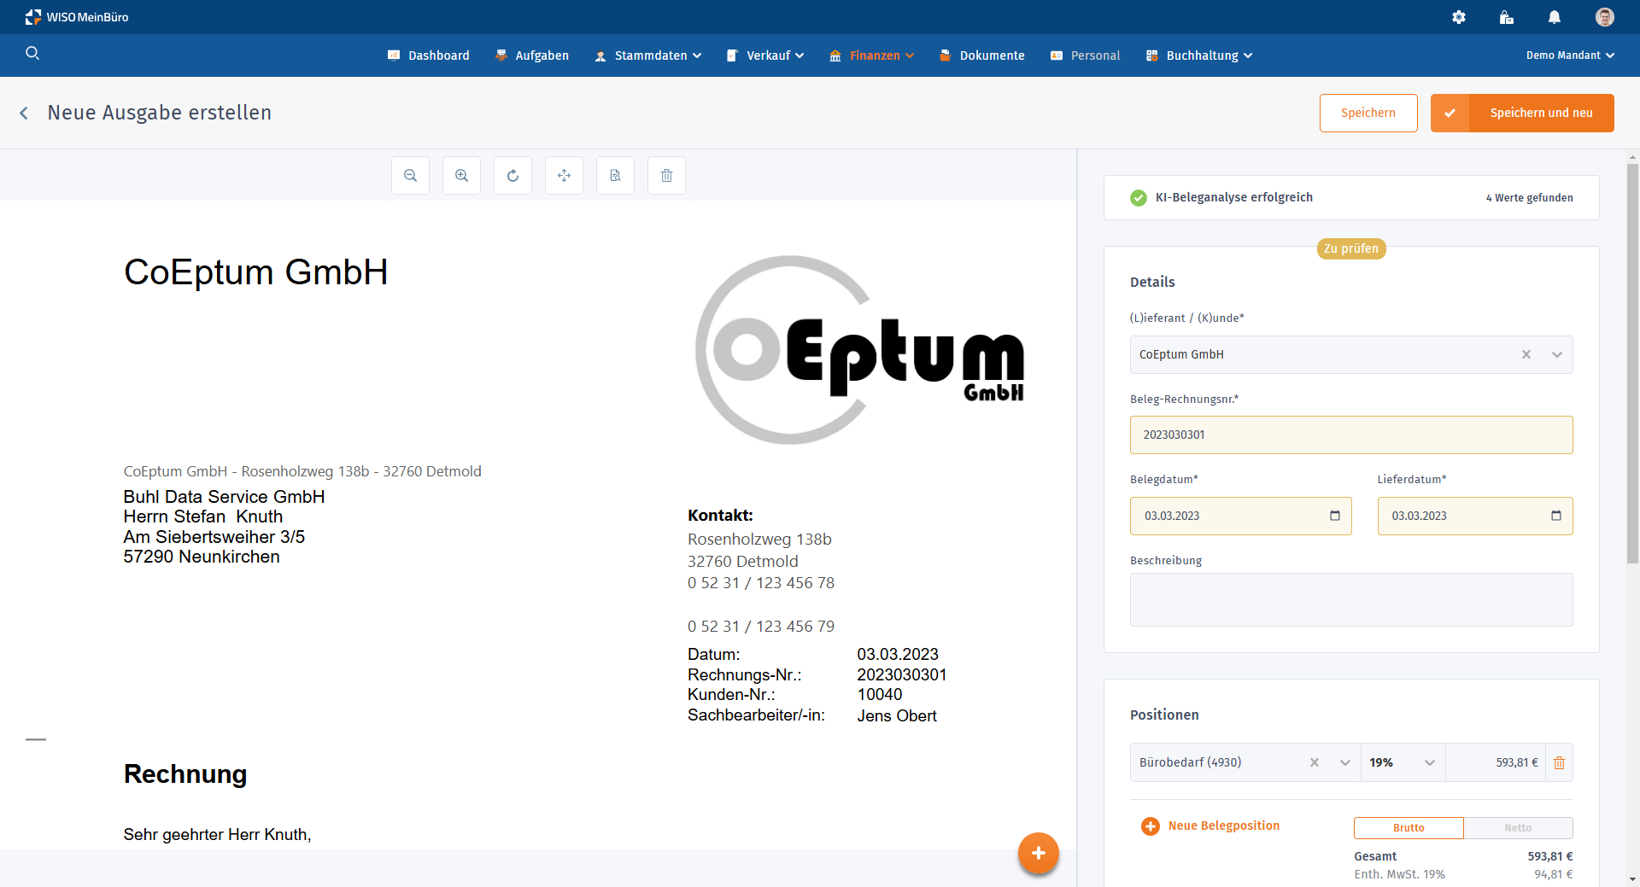Focus the Beleg-Rechnungsnr. input field
The image size is (1640, 887).
coord(1351,435)
